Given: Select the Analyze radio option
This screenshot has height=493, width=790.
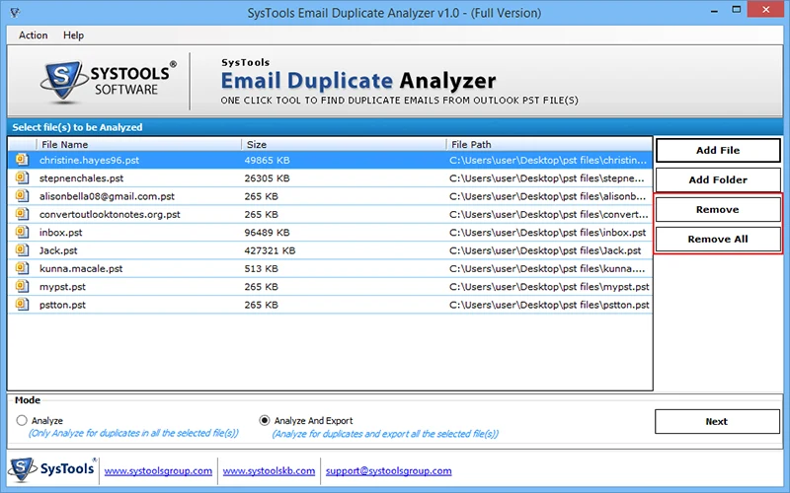Looking at the screenshot, I should [x=22, y=420].
